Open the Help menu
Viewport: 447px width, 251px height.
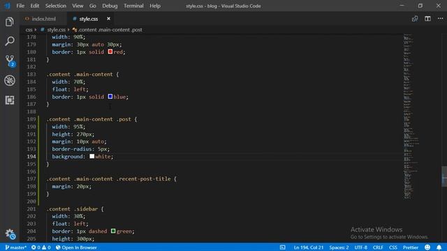[x=155, y=6]
